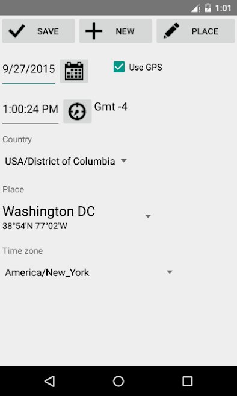Viewport: 237px width, 396px height.
Task: Edit the 9/27/2015 date field
Action: click(x=29, y=69)
